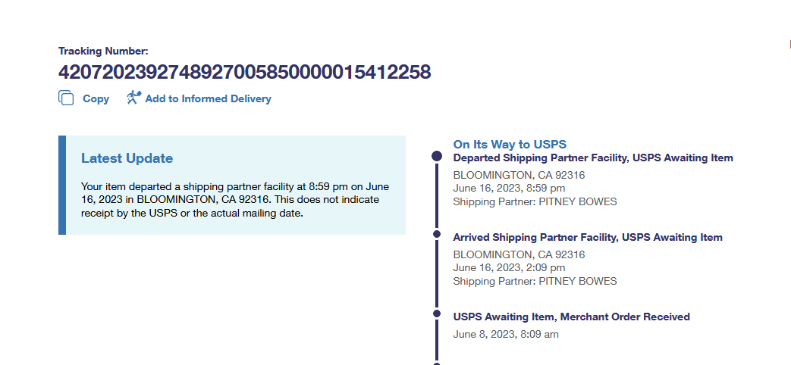Select the Latest Update heading
The image size is (791, 365).
(127, 158)
